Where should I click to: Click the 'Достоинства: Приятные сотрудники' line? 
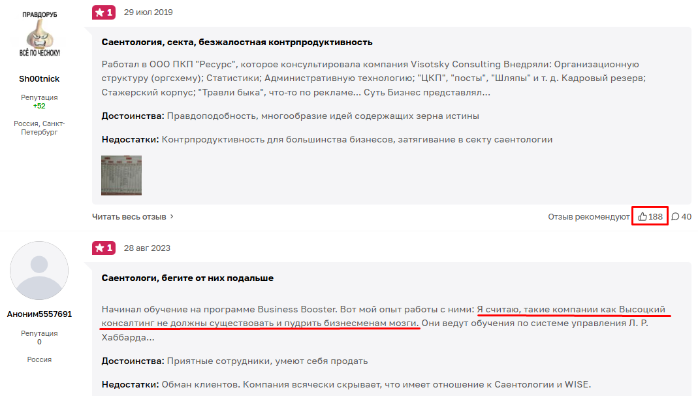tap(234, 361)
